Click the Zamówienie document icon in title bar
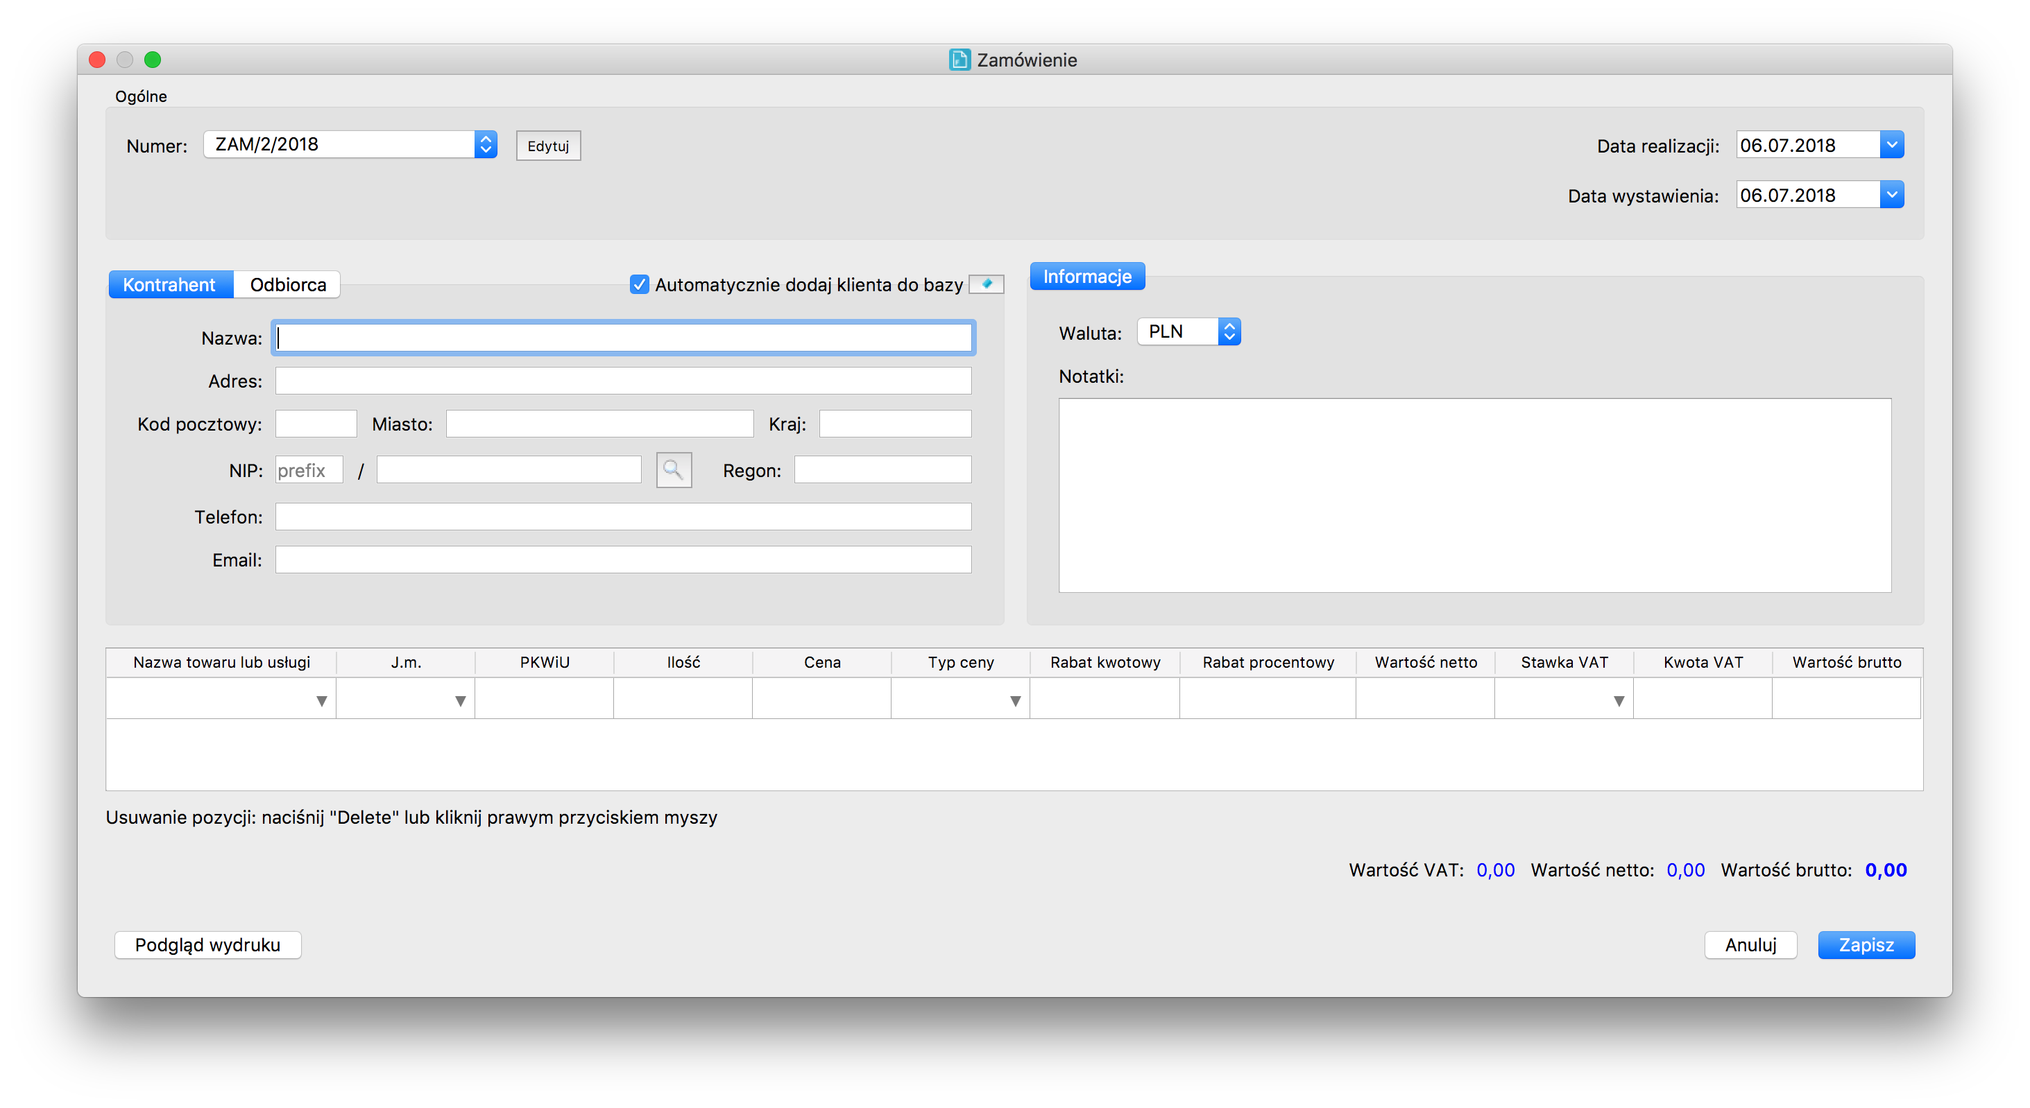This screenshot has width=2030, height=1108. tap(959, 60)
